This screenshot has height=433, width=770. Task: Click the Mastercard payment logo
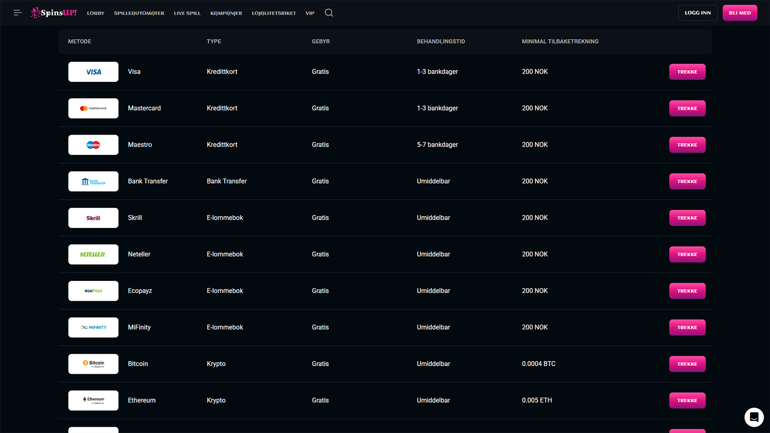coord(93,108)
